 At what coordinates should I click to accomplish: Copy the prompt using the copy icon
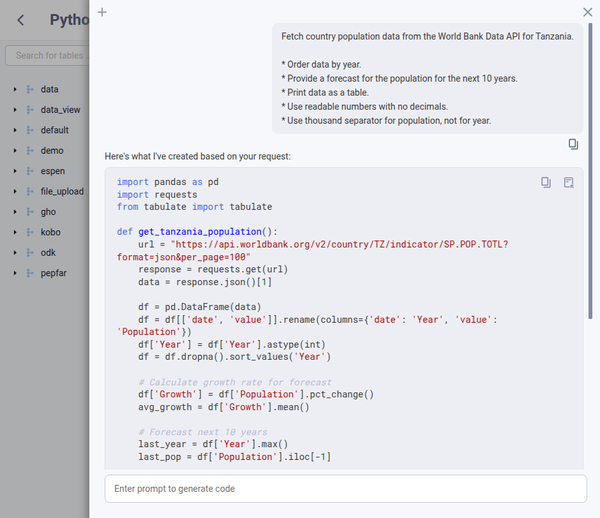573,144
